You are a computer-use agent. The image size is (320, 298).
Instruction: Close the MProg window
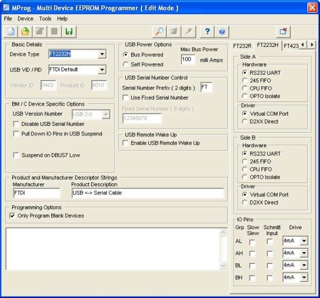312,8
